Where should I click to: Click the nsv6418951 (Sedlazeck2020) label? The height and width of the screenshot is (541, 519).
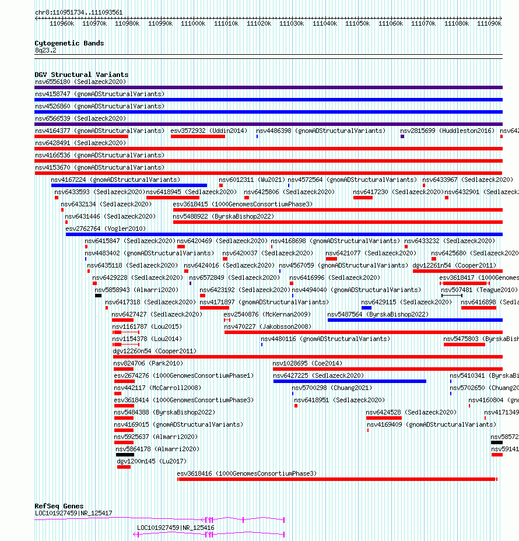coord(339,401)
